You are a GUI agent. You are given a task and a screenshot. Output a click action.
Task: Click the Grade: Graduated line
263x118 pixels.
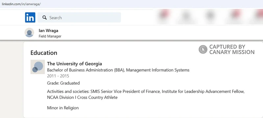(63, 83)
